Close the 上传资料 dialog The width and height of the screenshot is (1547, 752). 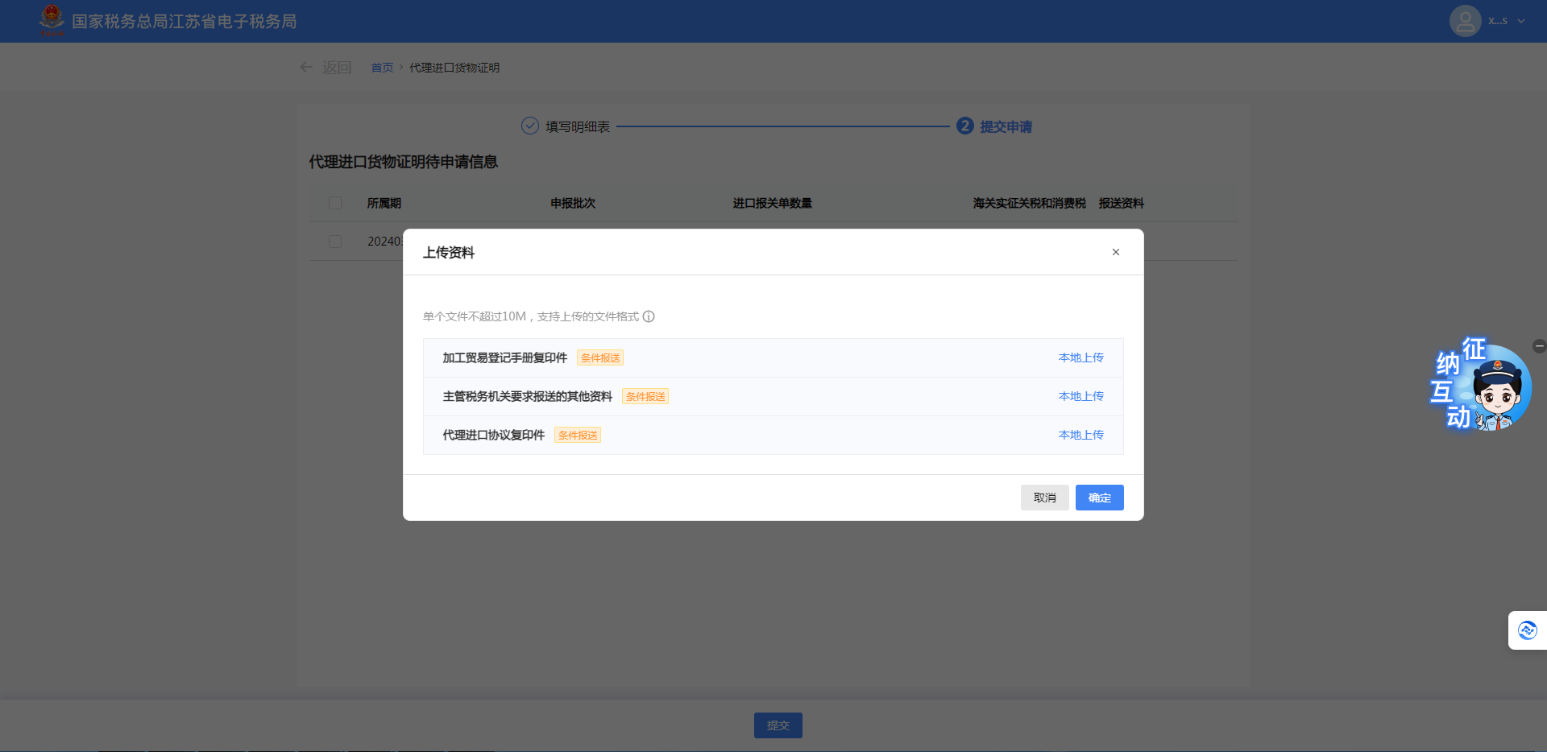pos(1116,252)
